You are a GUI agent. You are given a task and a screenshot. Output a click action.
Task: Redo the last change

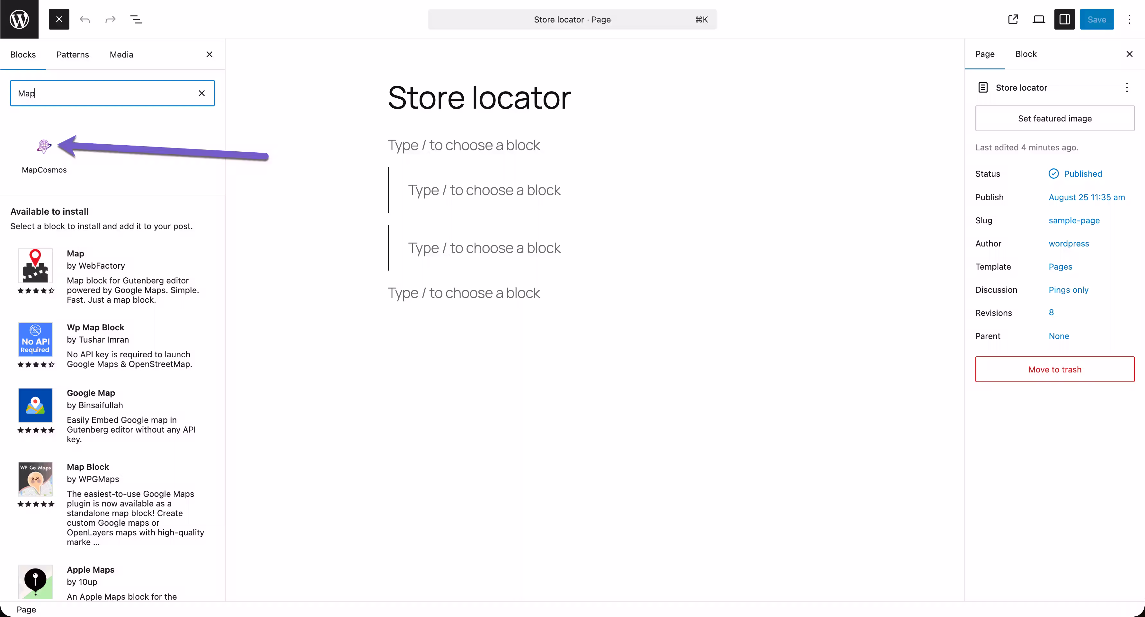pyautogui.click(x=110, y=19)
